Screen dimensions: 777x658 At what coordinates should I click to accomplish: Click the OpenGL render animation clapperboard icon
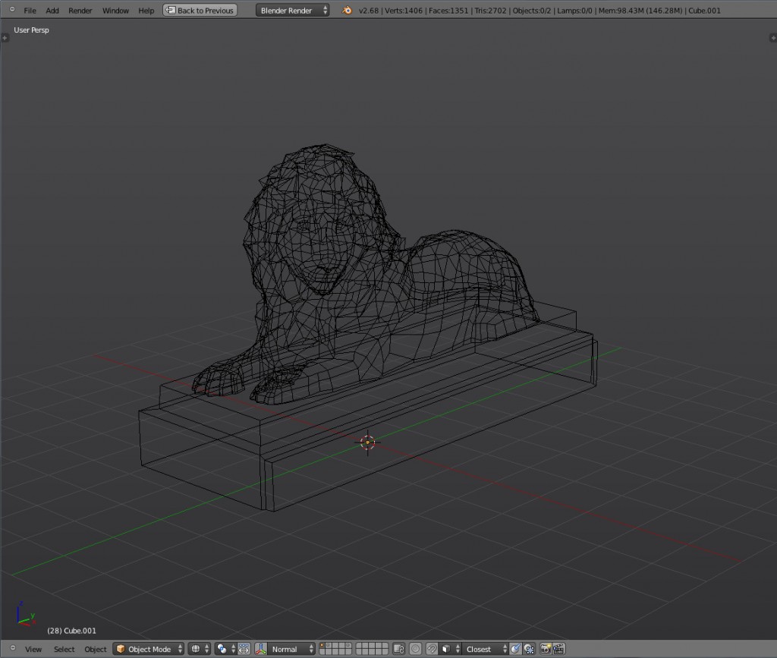coord(559,650)
